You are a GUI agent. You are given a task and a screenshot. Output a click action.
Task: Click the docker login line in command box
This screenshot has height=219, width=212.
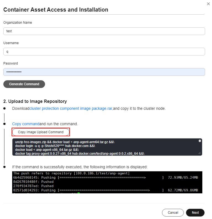click(x=55, y=146)
